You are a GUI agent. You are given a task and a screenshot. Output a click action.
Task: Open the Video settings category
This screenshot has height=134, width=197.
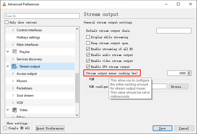click(x=24, y=110)
